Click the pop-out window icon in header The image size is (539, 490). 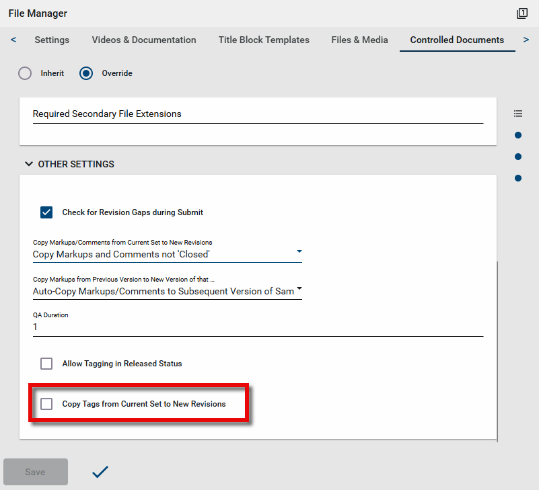(x=522, y=13)
